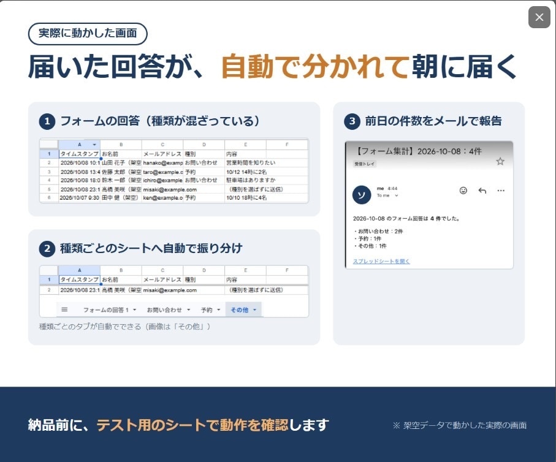
Task: Open the email's three-dot more menu
Action: [501, 191]
